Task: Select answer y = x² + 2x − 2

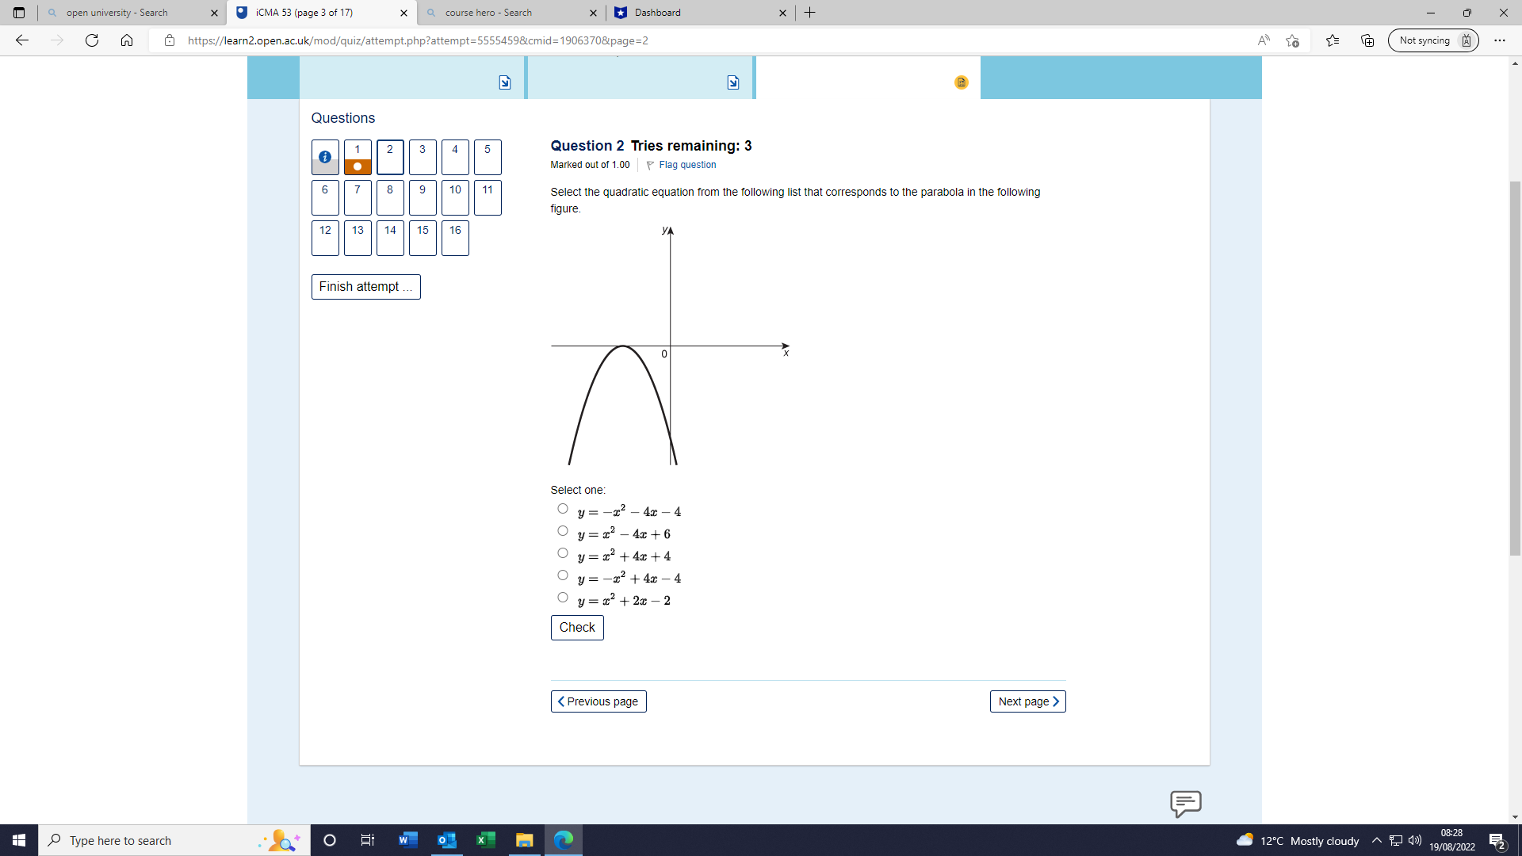Action: click(x=563, y=597)
